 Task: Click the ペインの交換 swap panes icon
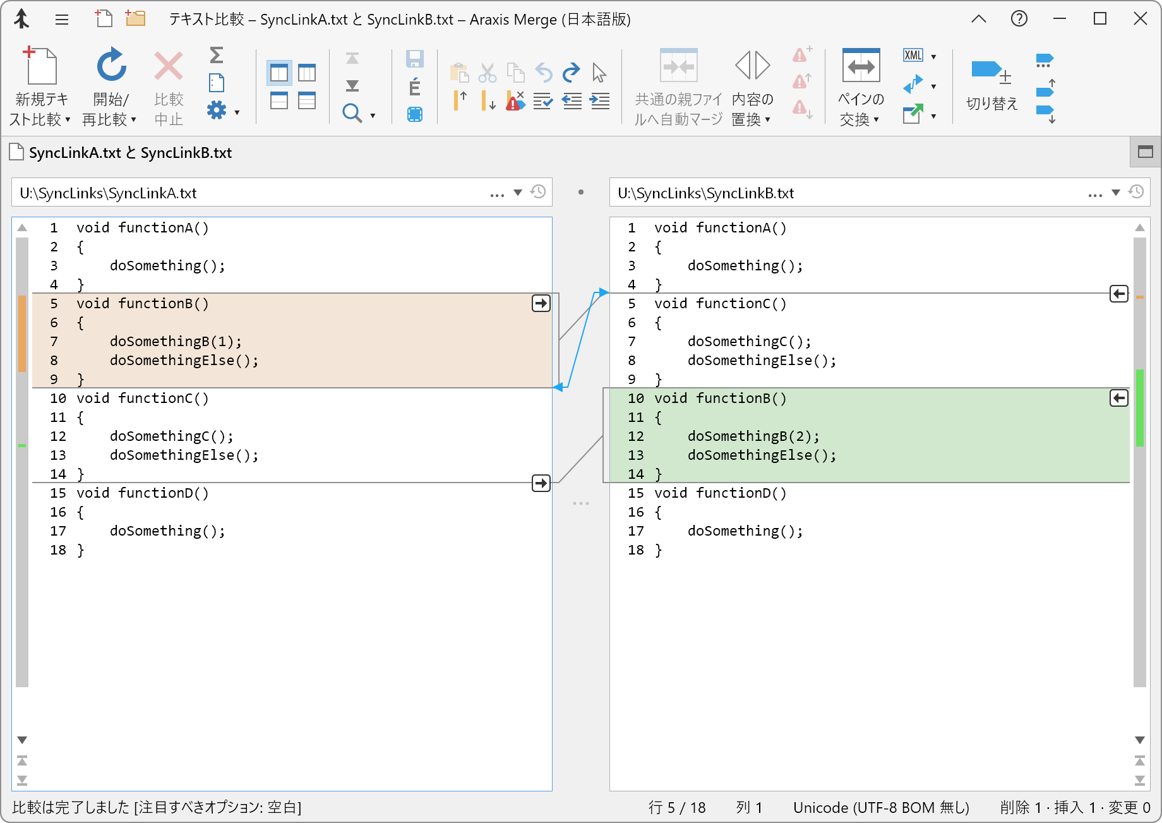[x=861, y=66]
